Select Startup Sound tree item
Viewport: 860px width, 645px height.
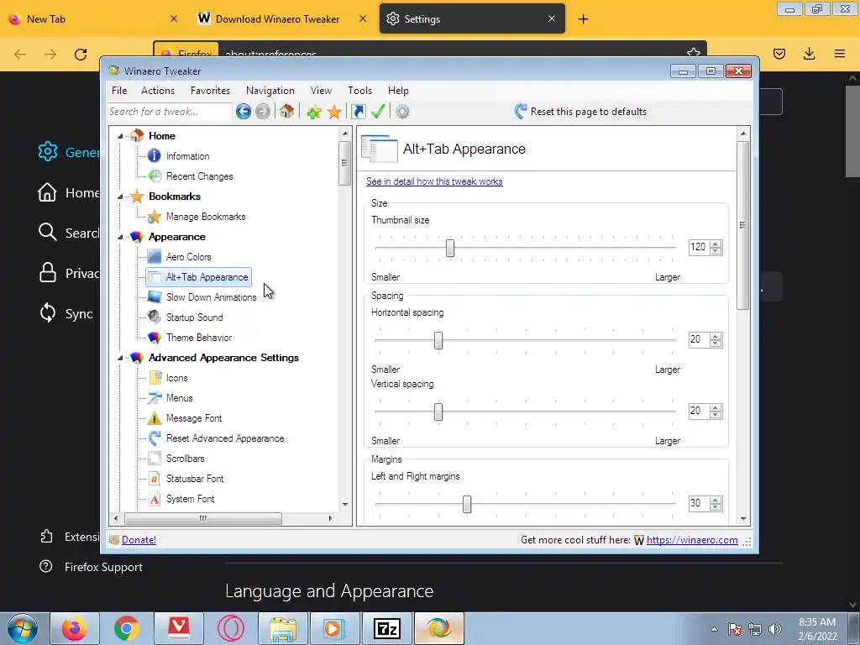click(x=195, y=317)
